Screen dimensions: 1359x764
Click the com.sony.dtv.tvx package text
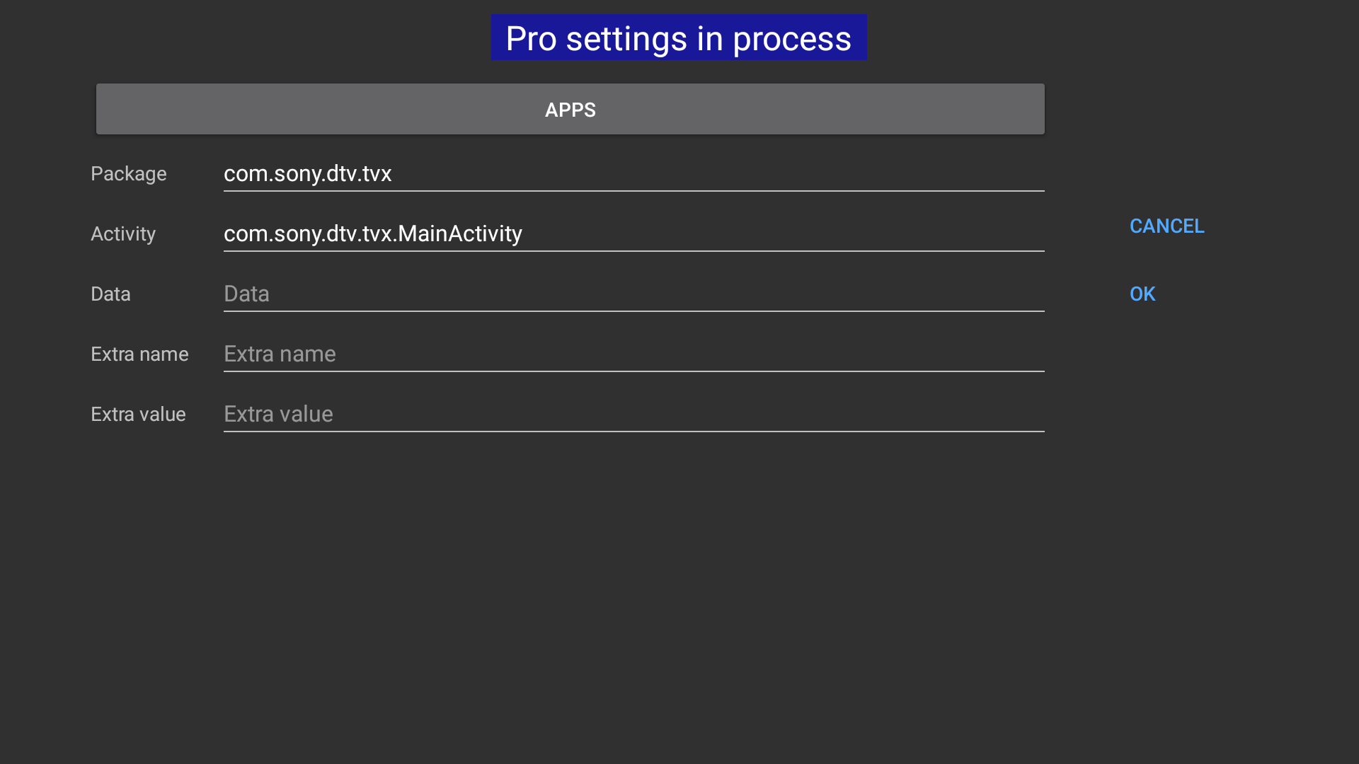coord(307,174)
